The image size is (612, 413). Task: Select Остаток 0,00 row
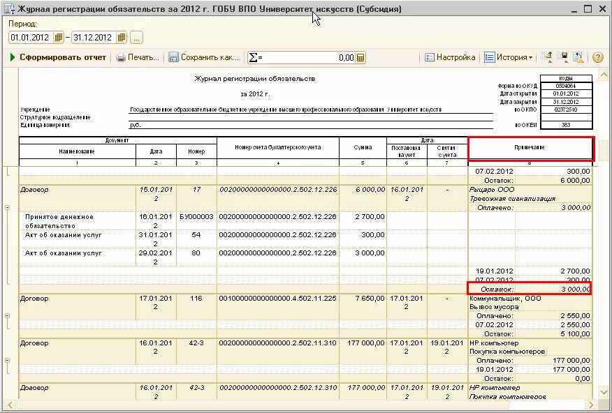point(530,379)
